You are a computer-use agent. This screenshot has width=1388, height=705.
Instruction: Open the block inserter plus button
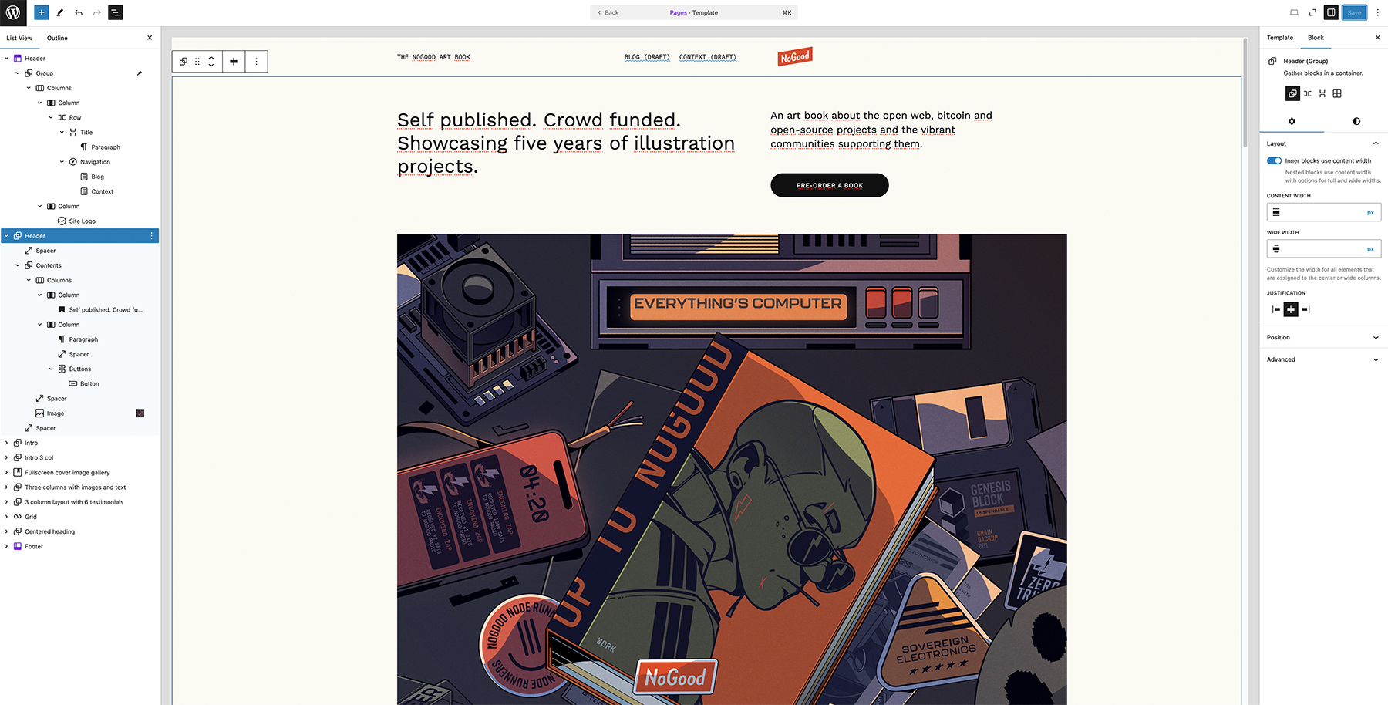[42, 12]
